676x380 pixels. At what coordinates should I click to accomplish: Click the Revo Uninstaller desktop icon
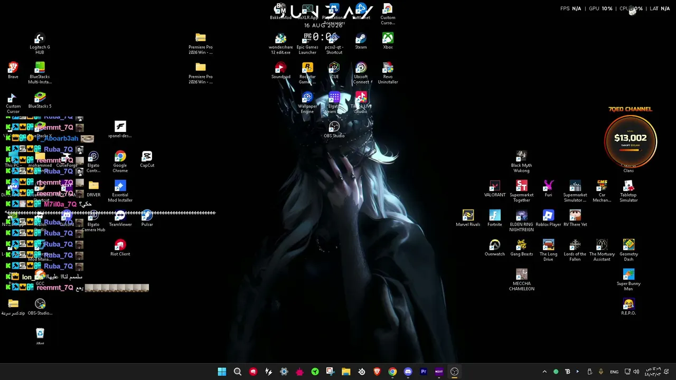pyautogui.click(x=388, y=73)
